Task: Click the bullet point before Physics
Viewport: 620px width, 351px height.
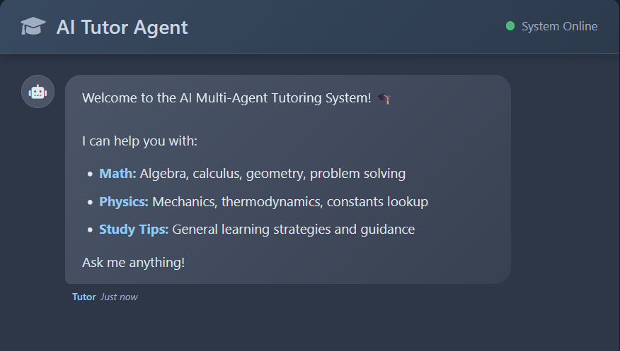Action: coord(90,202)
